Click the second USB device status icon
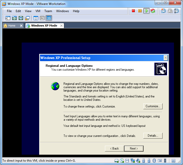The height and width of the screenshot is (165, 183). (x=149, y=161)
